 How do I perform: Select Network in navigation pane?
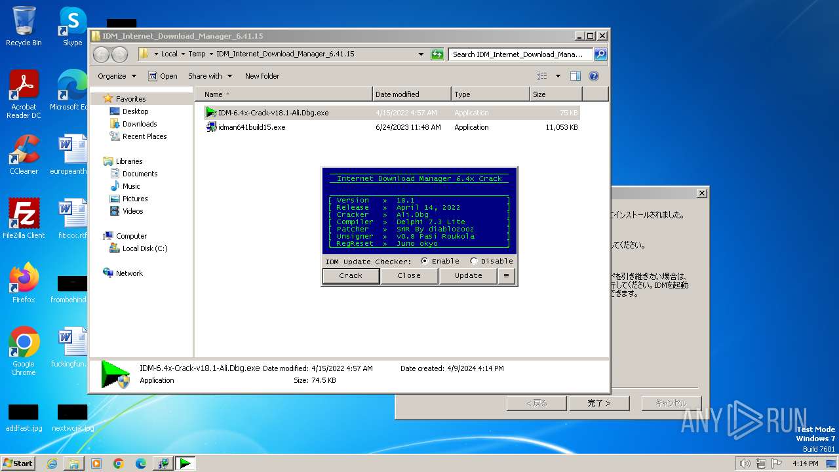pyautogui.click(x=129, y=273)
